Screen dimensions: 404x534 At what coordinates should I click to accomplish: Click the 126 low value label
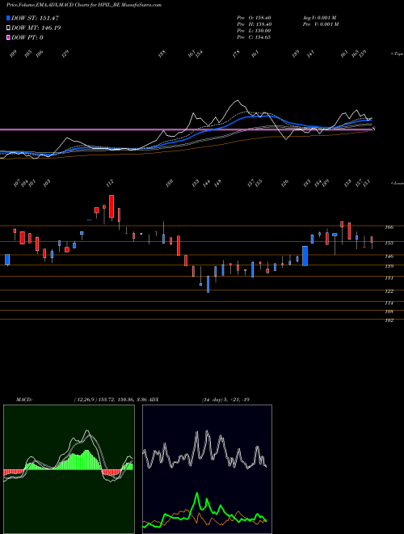[x=284, y=183]
